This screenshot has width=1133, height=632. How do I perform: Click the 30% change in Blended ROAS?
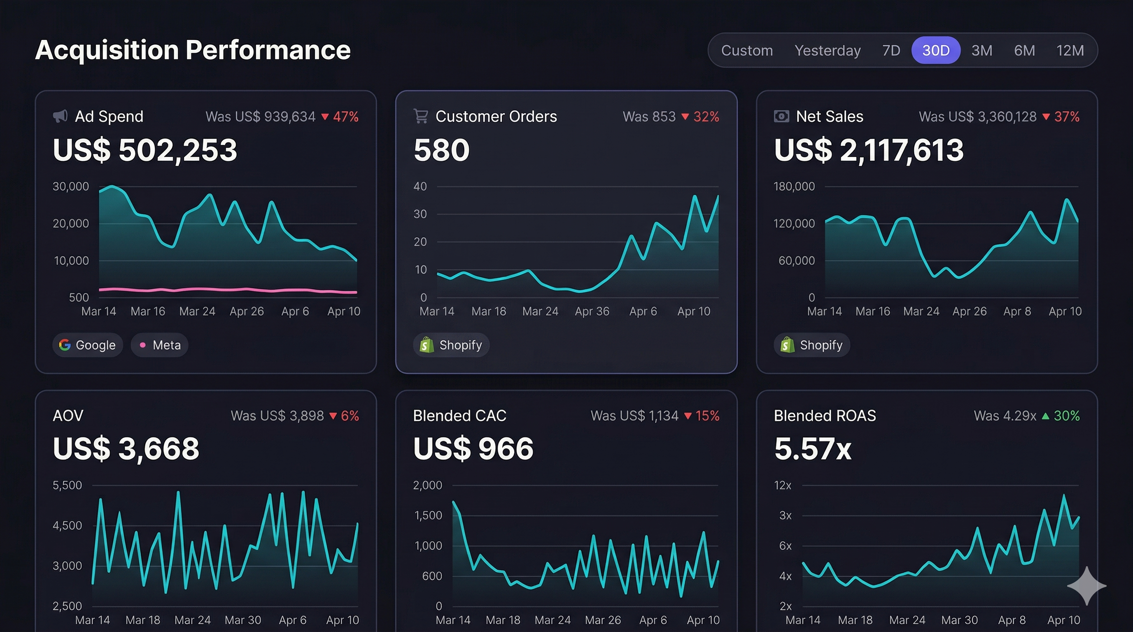(1067, 416)
